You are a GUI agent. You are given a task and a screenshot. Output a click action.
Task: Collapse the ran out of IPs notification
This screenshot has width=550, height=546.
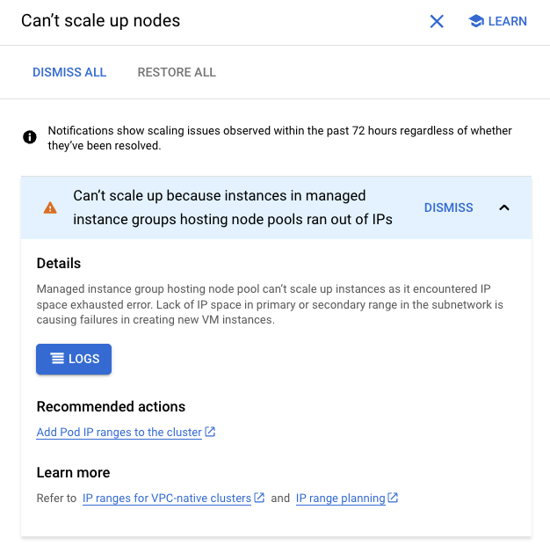(x=504, y=207)
